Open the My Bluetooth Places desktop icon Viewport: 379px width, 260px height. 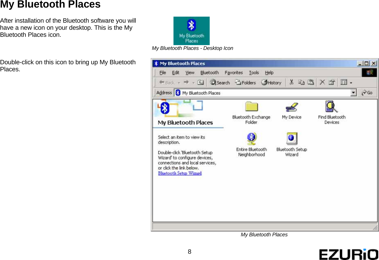pos(191,31)
